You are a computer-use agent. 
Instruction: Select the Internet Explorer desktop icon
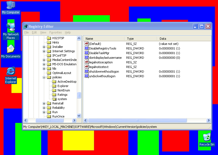11,75
